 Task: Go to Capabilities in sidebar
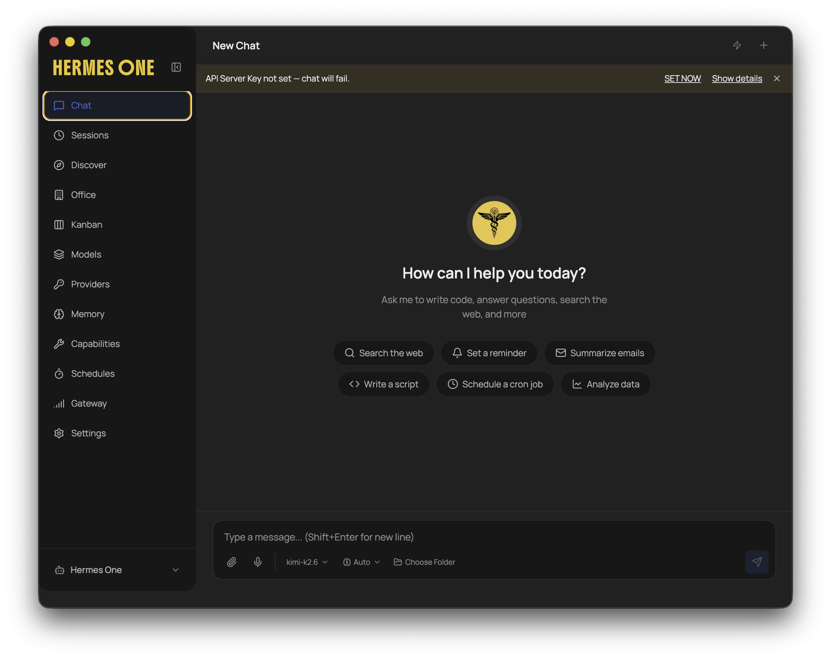coord(117,344)
